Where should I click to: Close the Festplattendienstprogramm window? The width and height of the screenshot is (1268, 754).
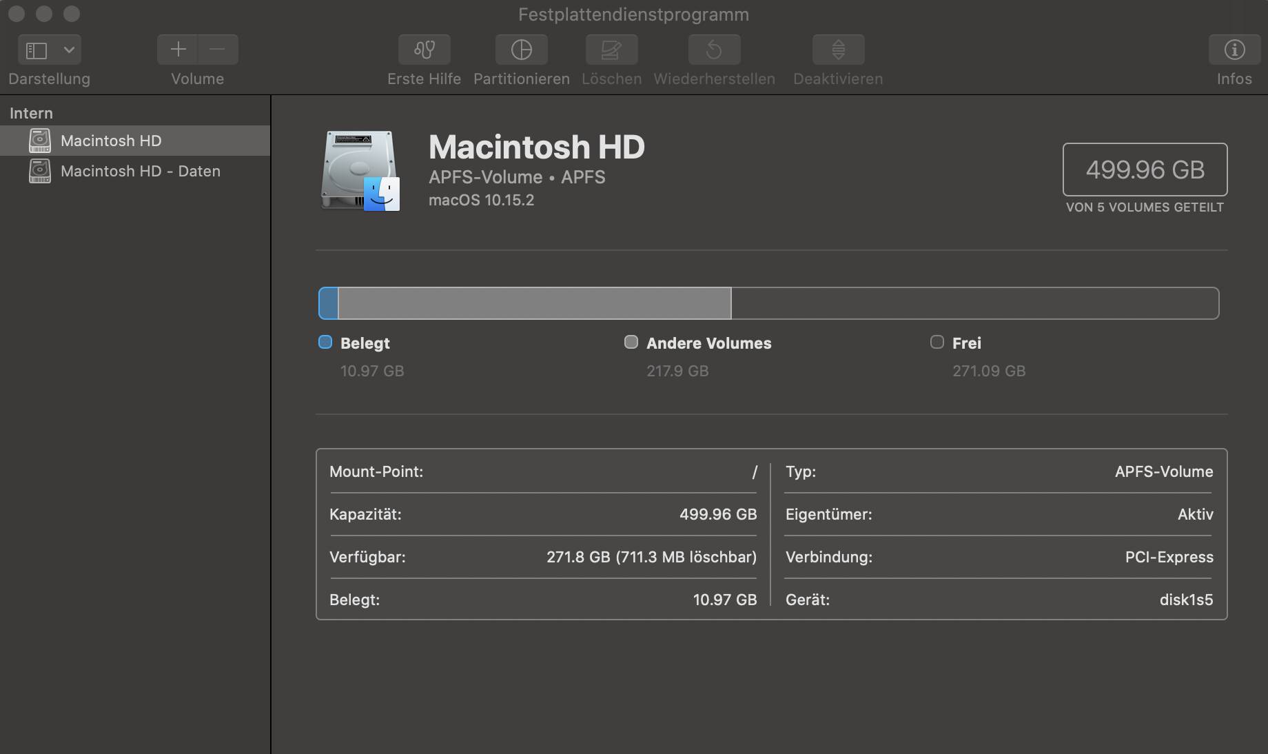tap(17, 14)
